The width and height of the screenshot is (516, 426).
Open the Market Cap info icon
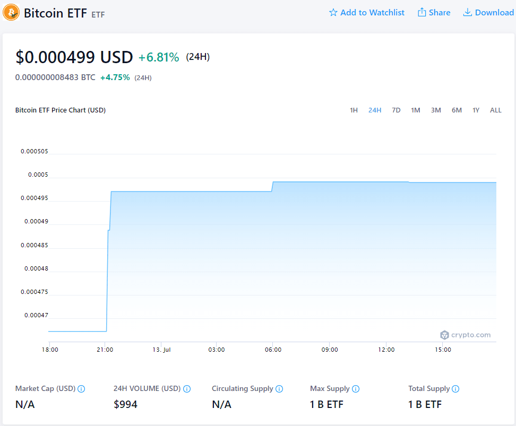[x=81, y=389]
